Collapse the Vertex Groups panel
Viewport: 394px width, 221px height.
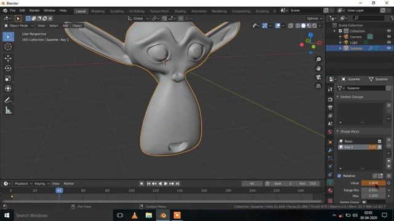(x=337, y=97)
